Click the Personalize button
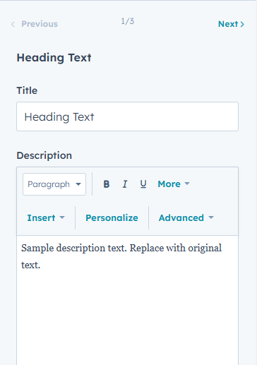Screen dimensions: 257x365 point(112,218)
